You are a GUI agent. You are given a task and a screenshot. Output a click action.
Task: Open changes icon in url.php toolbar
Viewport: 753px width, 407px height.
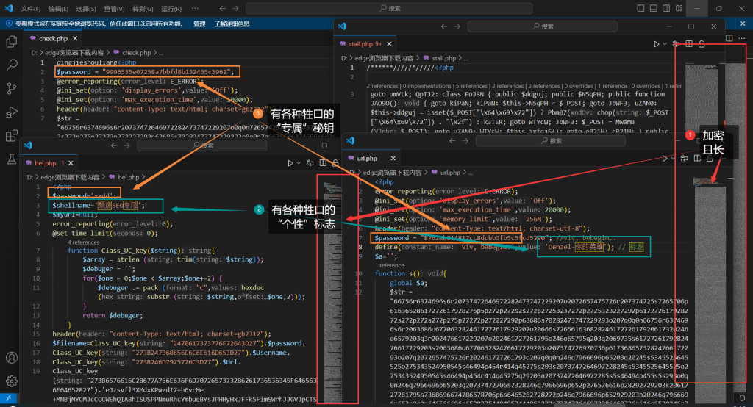coord(685,159)
